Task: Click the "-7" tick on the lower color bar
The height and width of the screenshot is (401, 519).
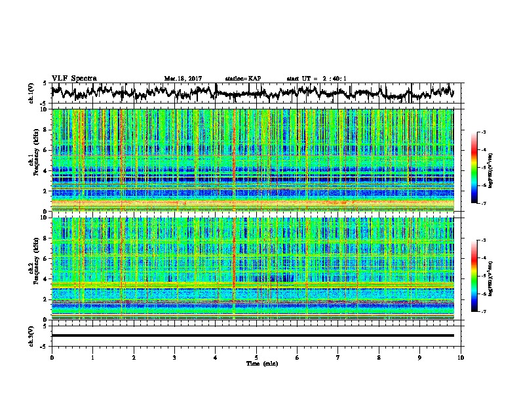Action: [483, 311]
